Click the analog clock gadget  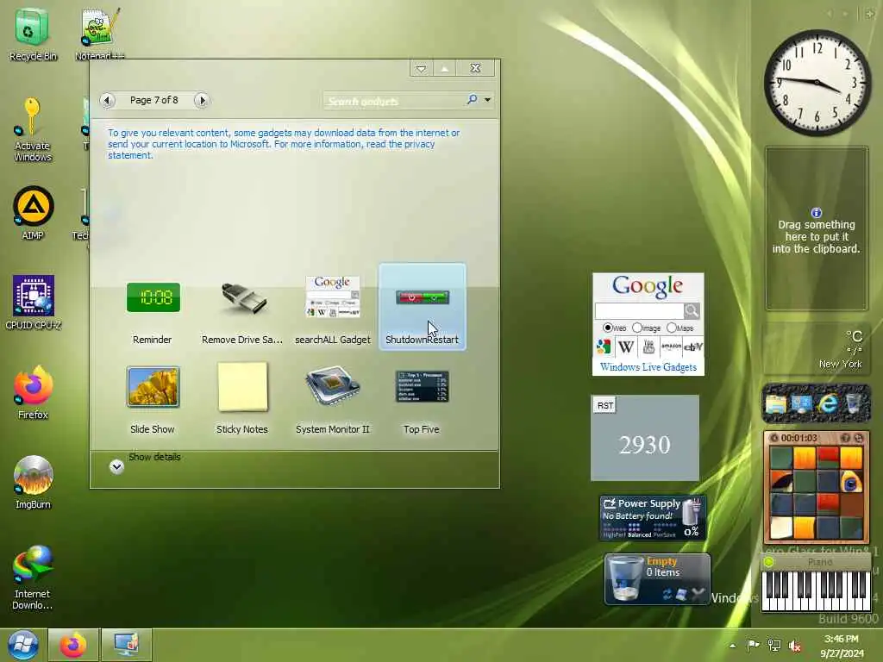point(817,83)
